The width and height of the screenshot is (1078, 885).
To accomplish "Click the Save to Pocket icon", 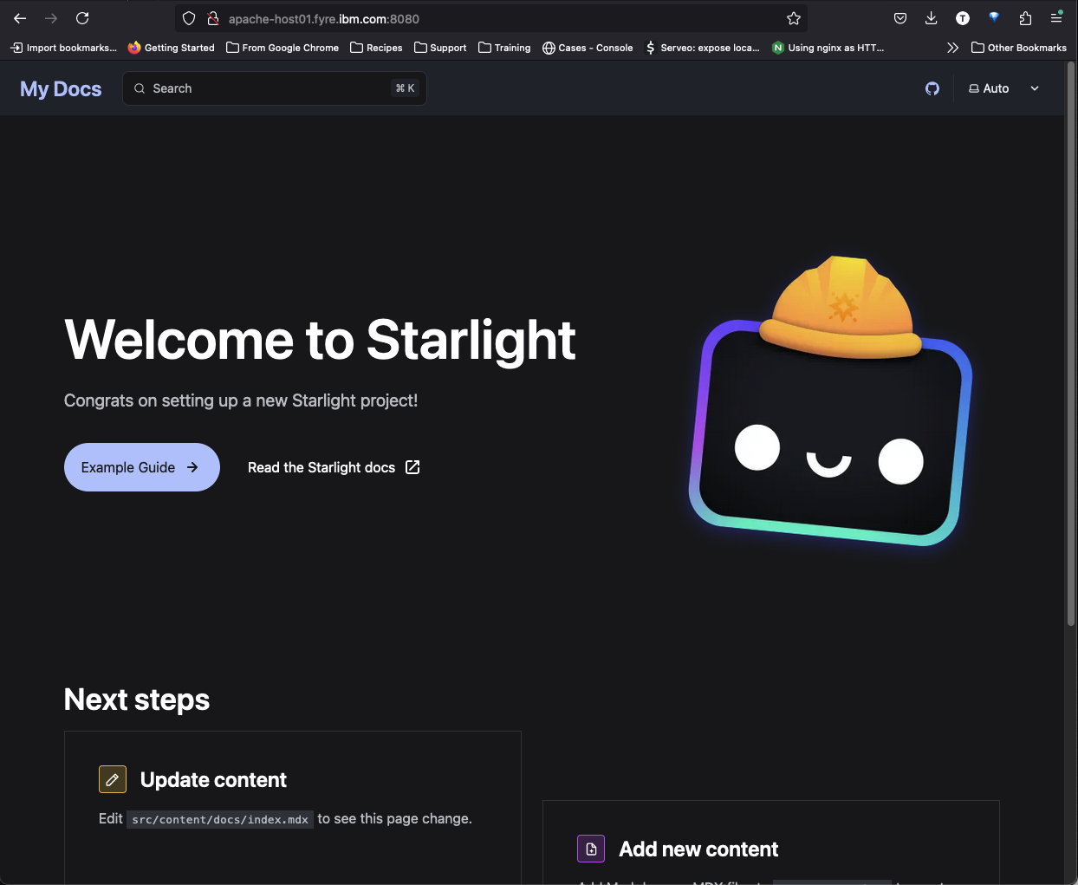I will coord(900,18).
